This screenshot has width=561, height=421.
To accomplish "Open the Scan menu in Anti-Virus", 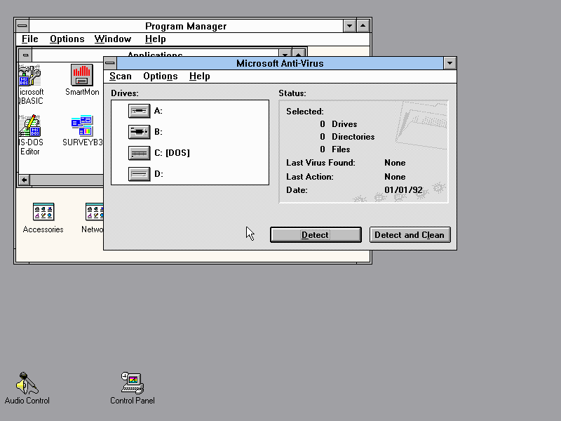I will (x=121, y=76).
